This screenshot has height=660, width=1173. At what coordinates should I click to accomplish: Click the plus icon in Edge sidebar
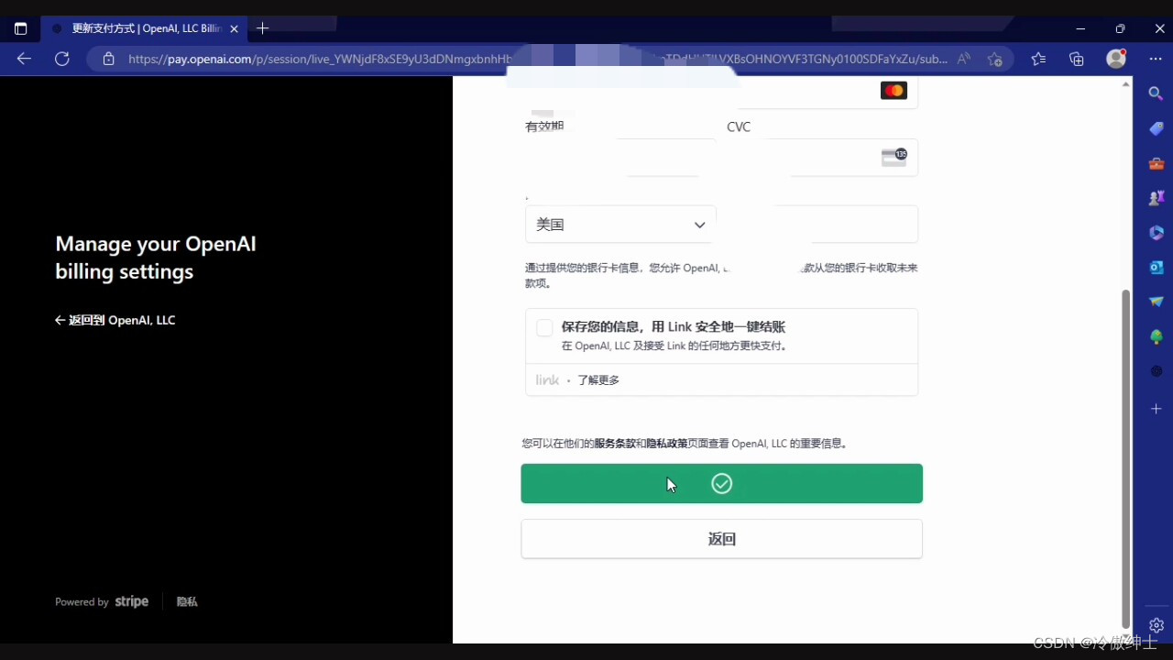(x=1156, y=409)
